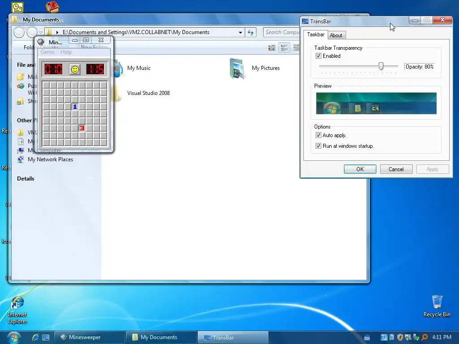Click the revealed number 1 Minesweeper cell
Screen dimensions: 459x344
[75, 107]
